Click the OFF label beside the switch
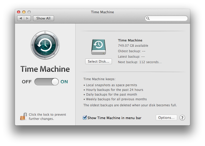Viewport: 205px width, 146px height. [x=27, y=82]
